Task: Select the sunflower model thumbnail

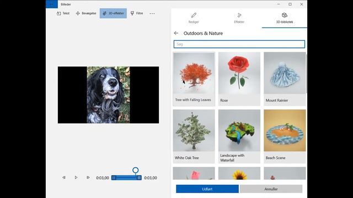Action: point(239,173)
